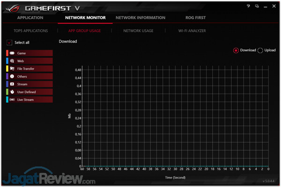
Task: Select the APP GROUP USAGE sub-tab
Action: 84,31
